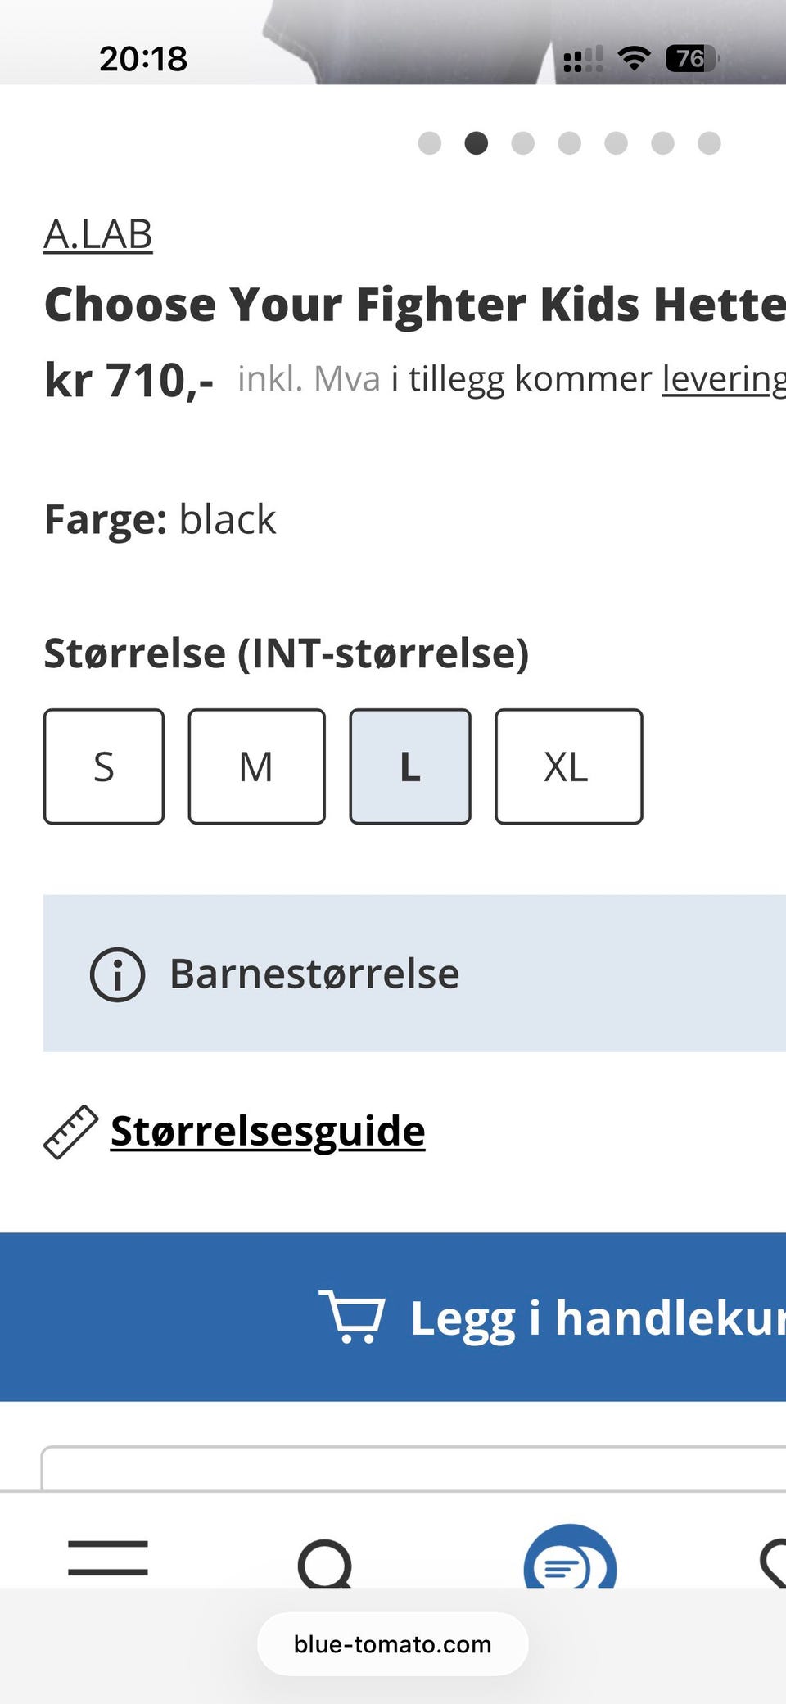Click the levering shipping costs link
This screenshot has width=786, height=1704.
coord(723,378)
